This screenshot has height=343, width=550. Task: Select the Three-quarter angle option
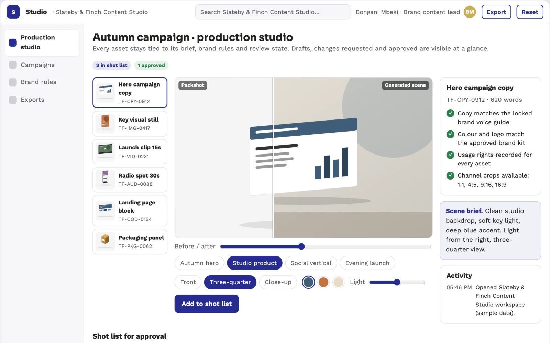[x=230, y=282]
